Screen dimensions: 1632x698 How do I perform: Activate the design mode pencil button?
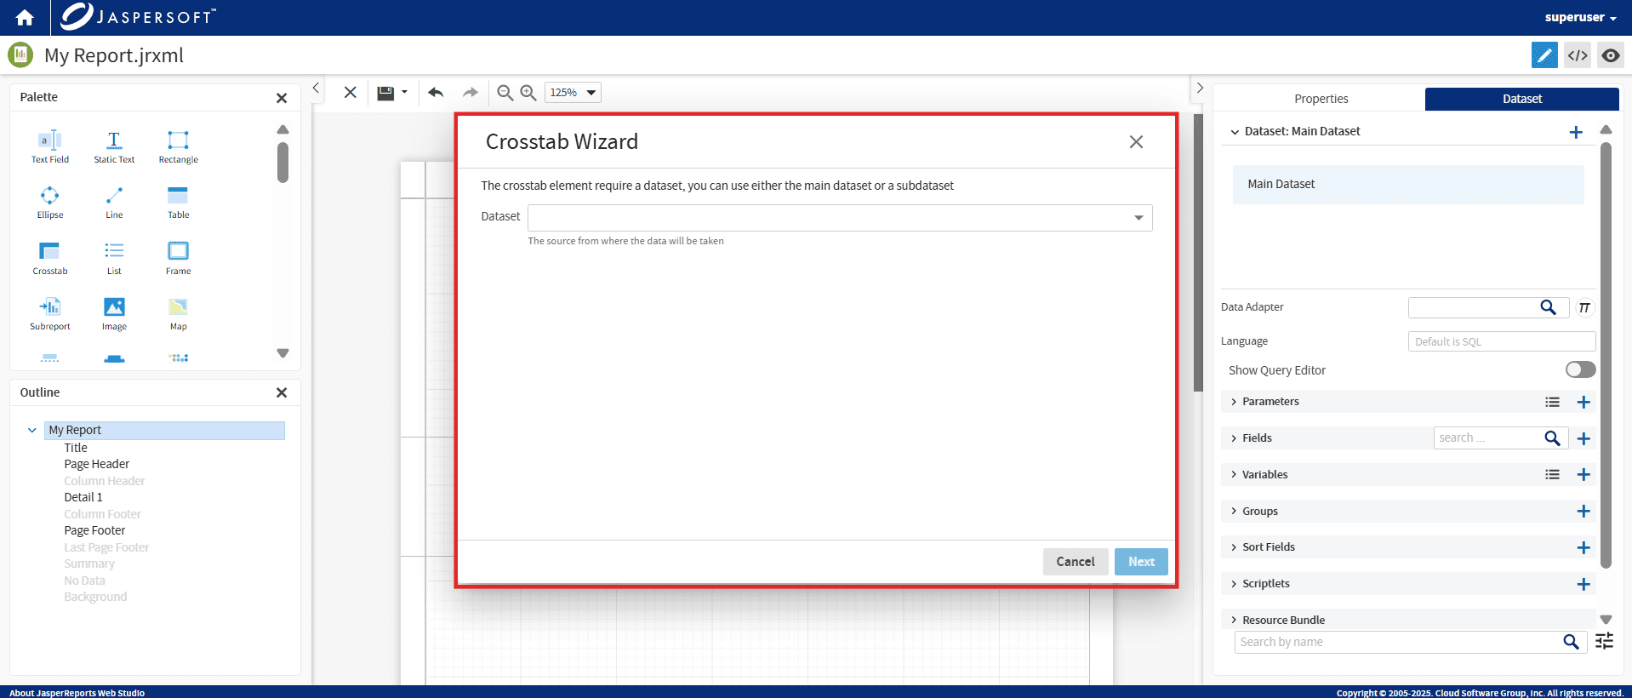point(1544,55)
